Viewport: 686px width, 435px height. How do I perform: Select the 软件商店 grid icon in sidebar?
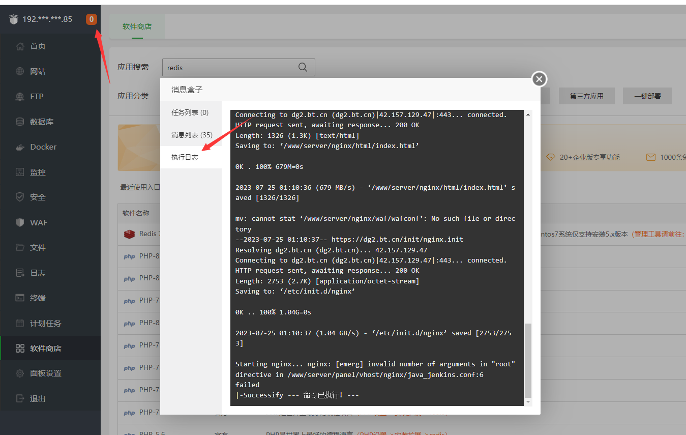click(x=20, y=349)
